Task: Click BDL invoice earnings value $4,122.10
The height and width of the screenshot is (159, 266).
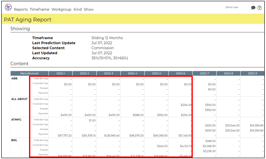Action: click(186, 146)
